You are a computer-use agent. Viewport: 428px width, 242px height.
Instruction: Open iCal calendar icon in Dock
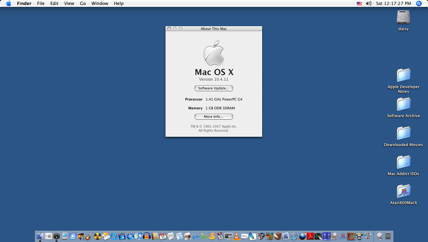[163, 236]
